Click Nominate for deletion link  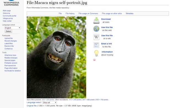[x=12, y=71]
